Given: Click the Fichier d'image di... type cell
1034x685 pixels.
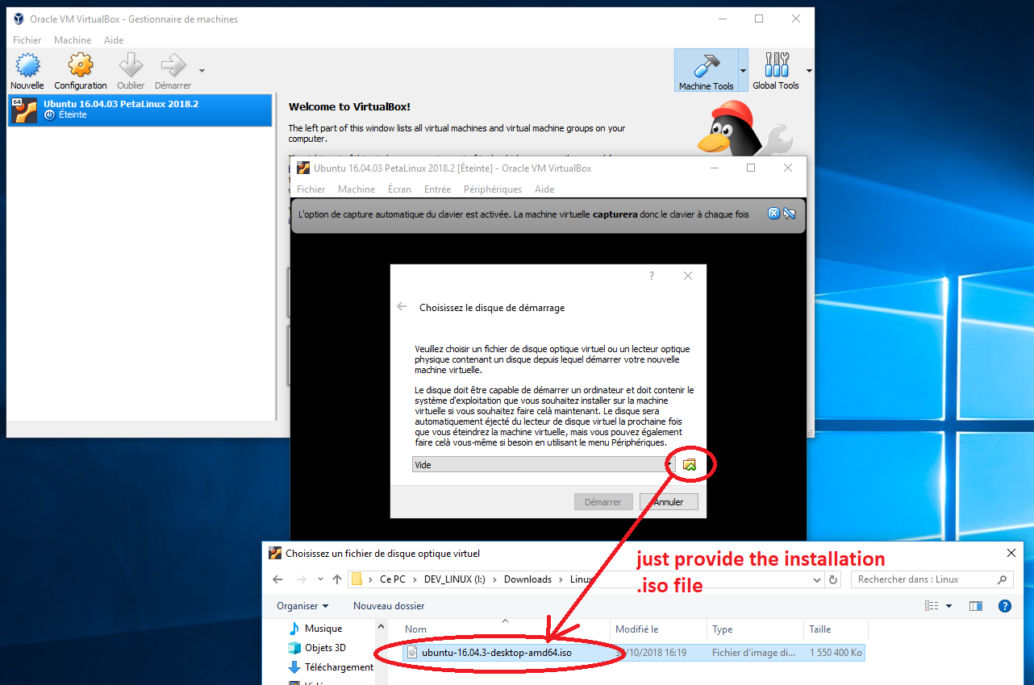Looking at the screenshot, I should [753, 652].
